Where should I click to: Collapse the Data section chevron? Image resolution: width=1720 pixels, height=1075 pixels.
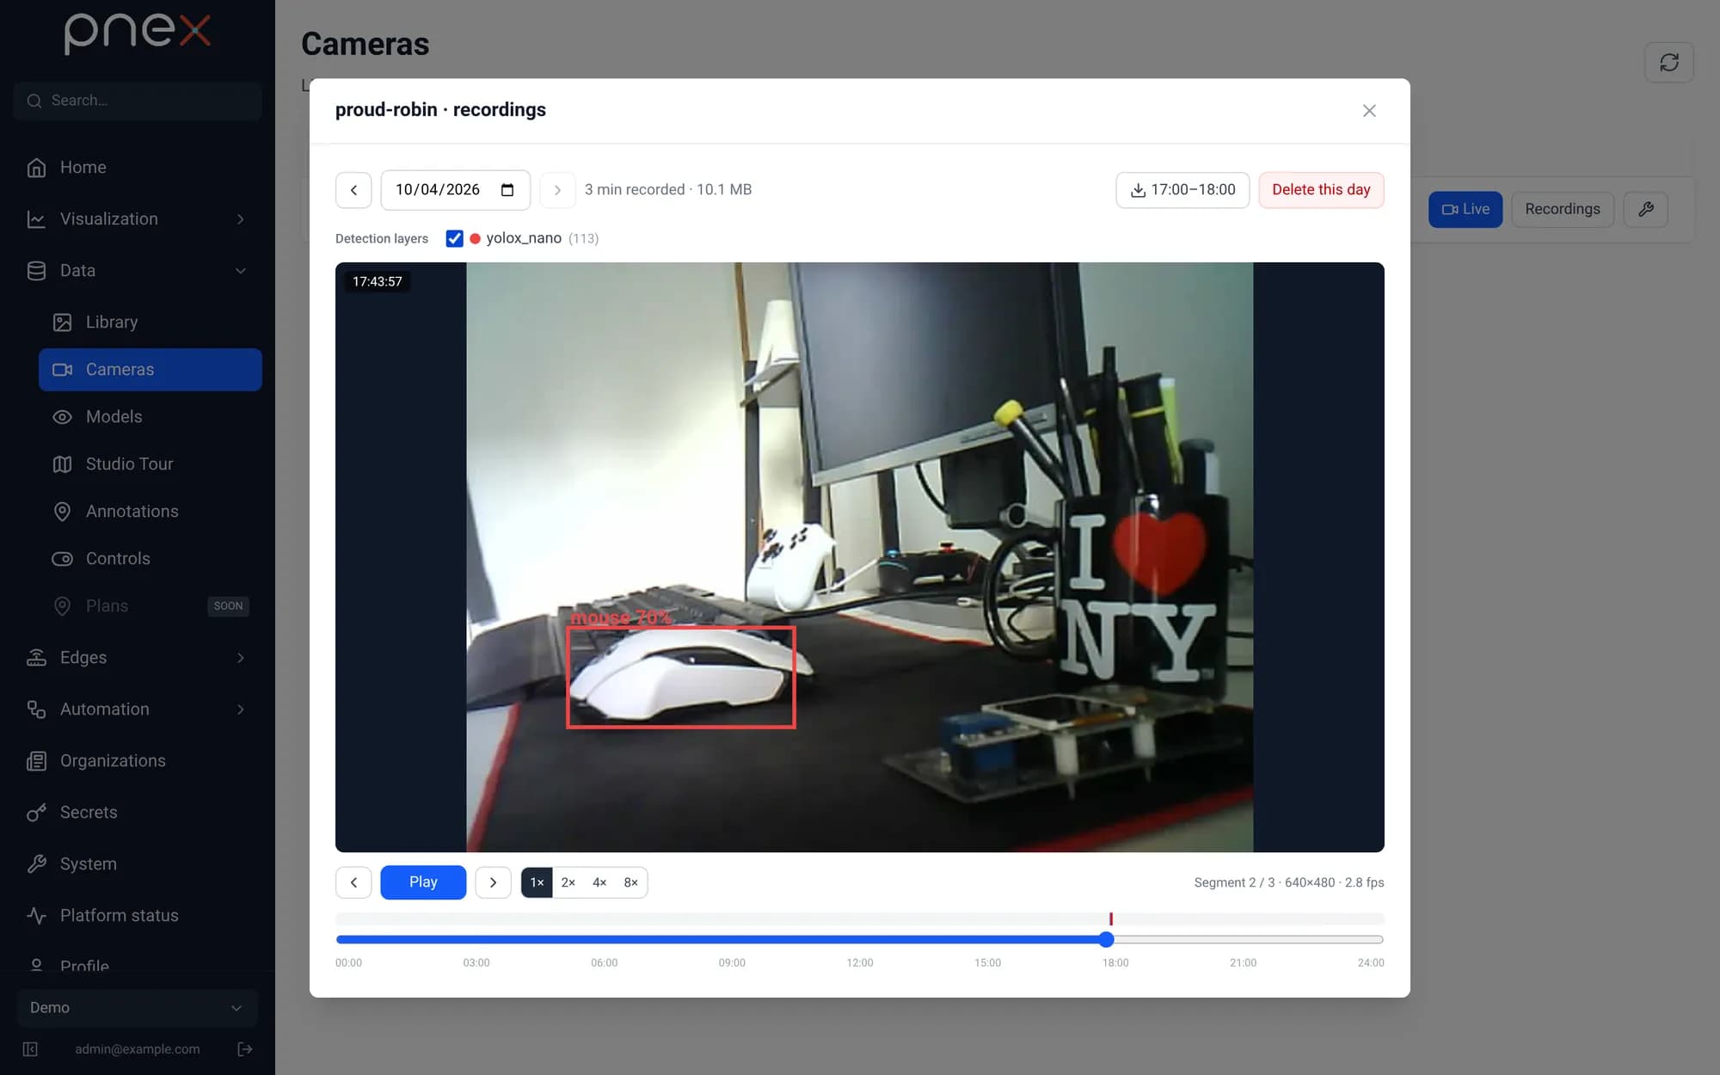(241, 270)
